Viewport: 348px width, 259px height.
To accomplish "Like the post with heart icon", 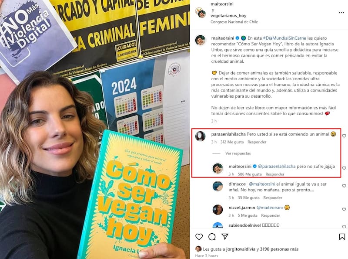I will pyautogui.click(x=199, y=236).
